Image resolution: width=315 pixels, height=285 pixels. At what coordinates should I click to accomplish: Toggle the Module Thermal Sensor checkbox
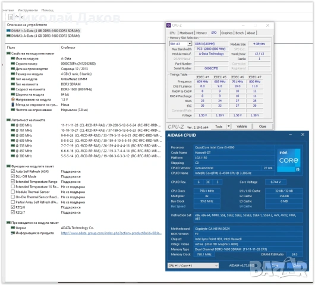[13, 192]
